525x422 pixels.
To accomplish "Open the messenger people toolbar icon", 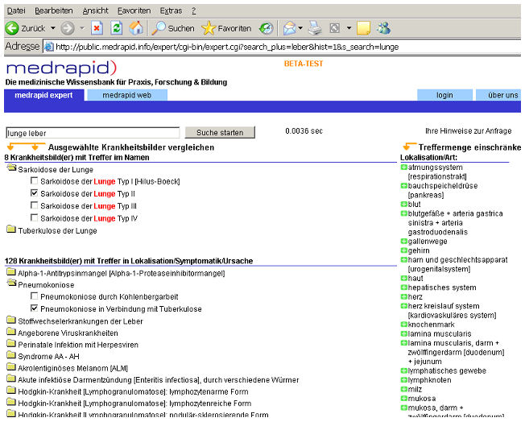I will click(383, 28).
